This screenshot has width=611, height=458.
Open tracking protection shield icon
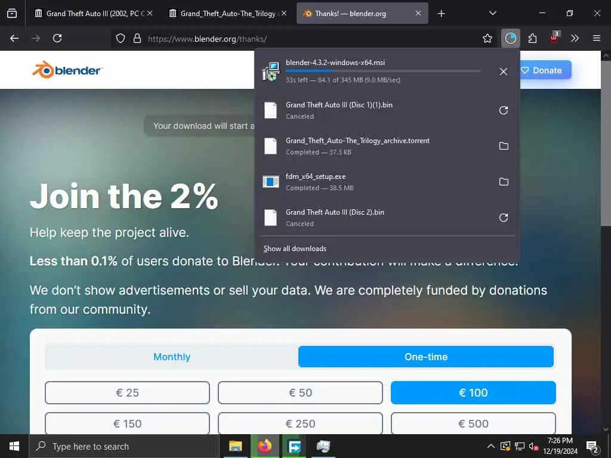121,38
